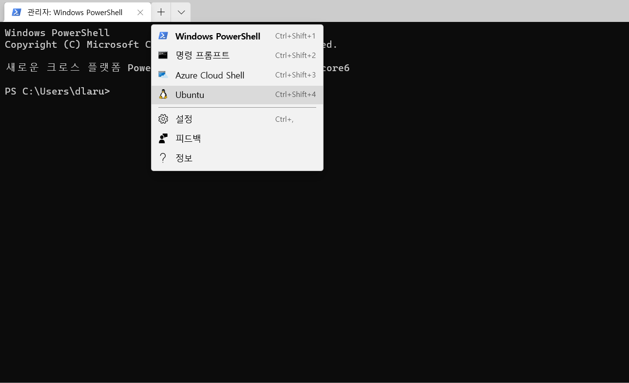This screenshot has height=383, width=629.
Task: Click the Ctrl+Shift+4 shortcut label
Action: 295,95
